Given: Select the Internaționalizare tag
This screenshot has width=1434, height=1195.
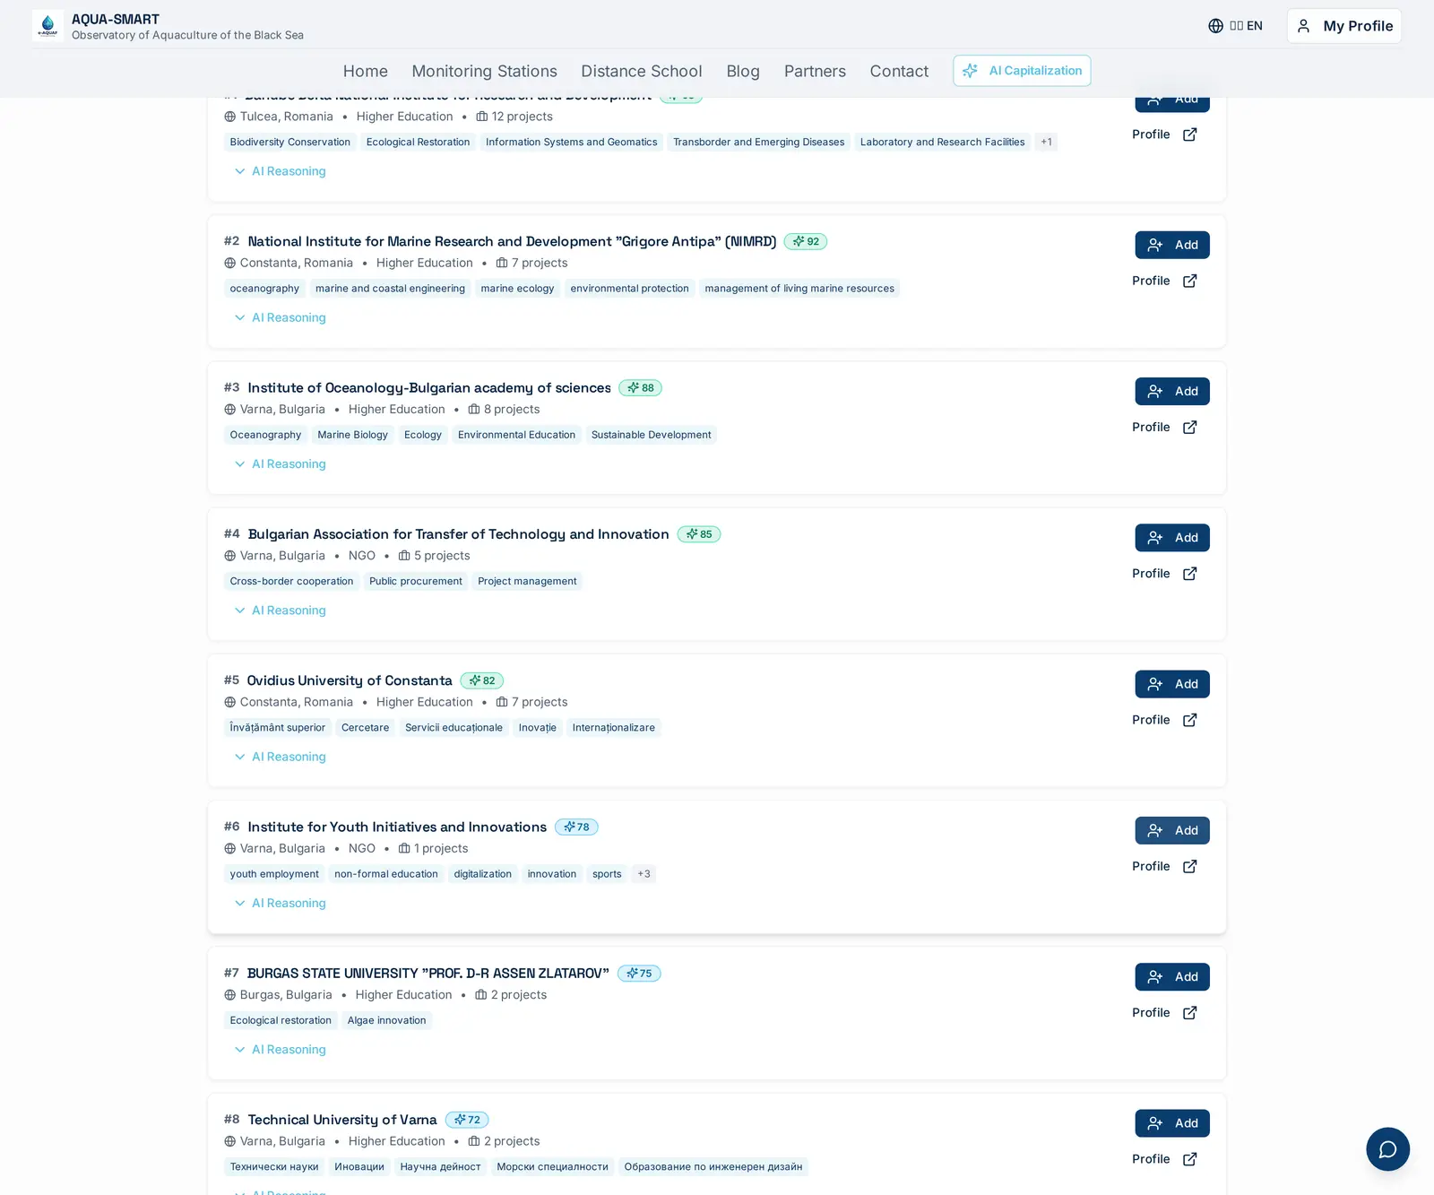Looking at the screenshot, I should tap(614, 728).
